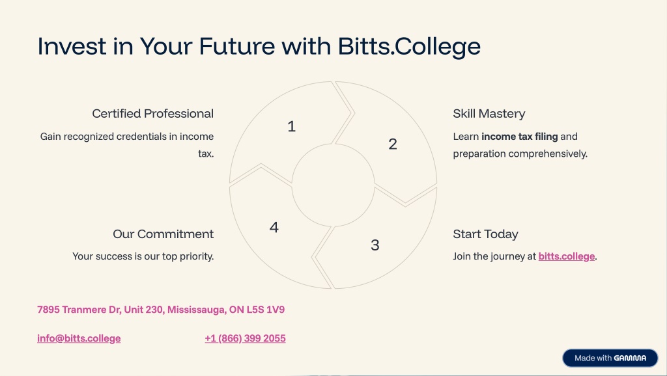Select the Certified Professional heading

(152, 114)
